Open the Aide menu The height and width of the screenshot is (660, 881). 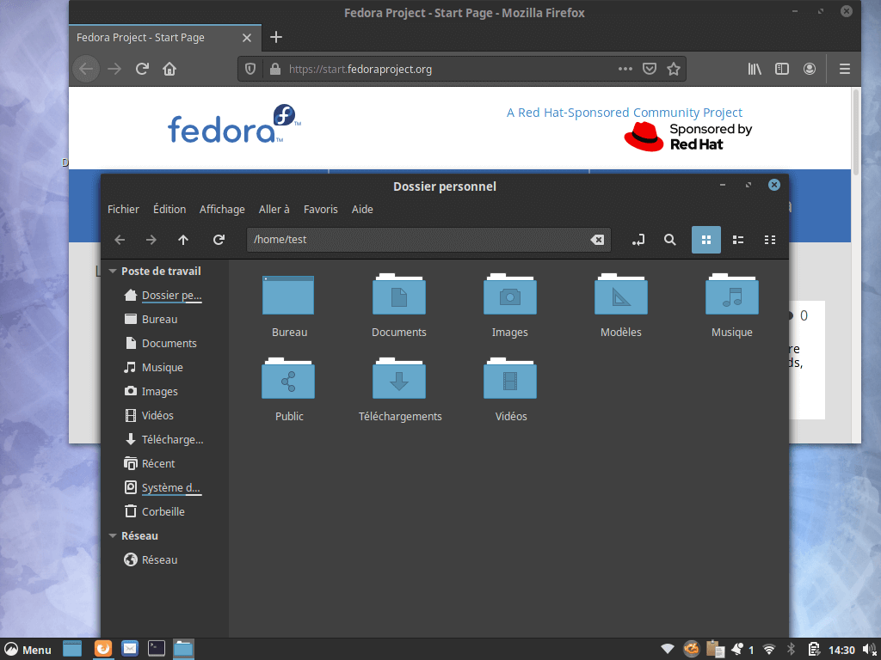pyautogui.click(x=362, y=210)
